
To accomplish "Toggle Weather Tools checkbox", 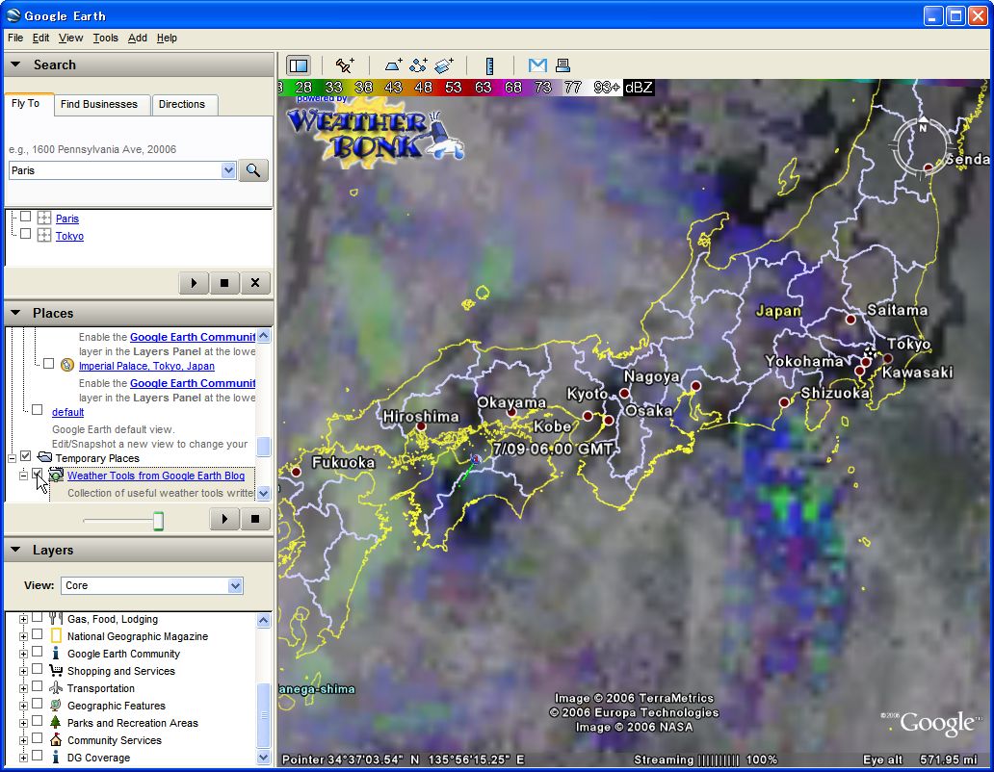I will [38, 474].
